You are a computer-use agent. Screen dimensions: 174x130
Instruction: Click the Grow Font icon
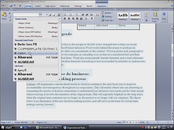[x=50, y=15]
